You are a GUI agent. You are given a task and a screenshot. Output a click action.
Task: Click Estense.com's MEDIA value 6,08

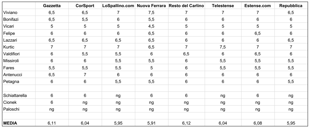pyautogui.click(x=258, y=123)
